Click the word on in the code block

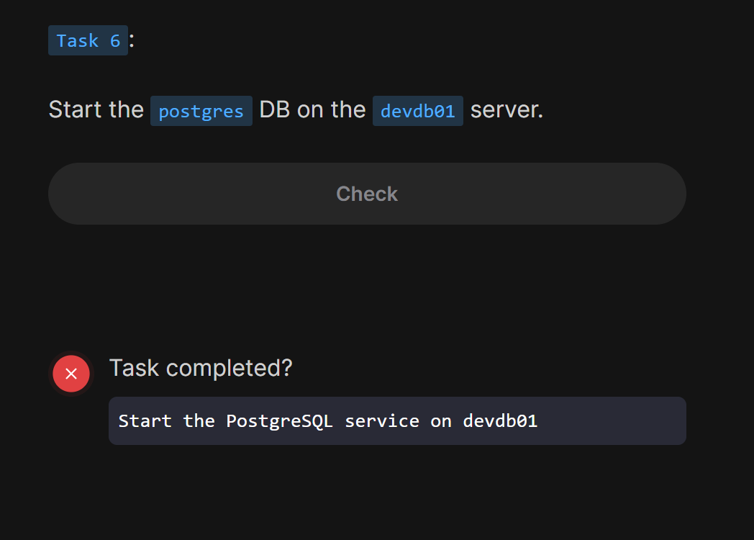coord(441,420)
